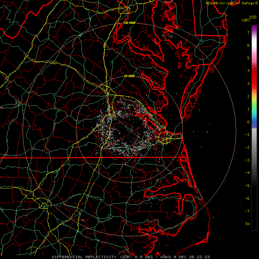The image size is (259, 259).
Task: Click the [dB] unit label
Action: [245, 20]
